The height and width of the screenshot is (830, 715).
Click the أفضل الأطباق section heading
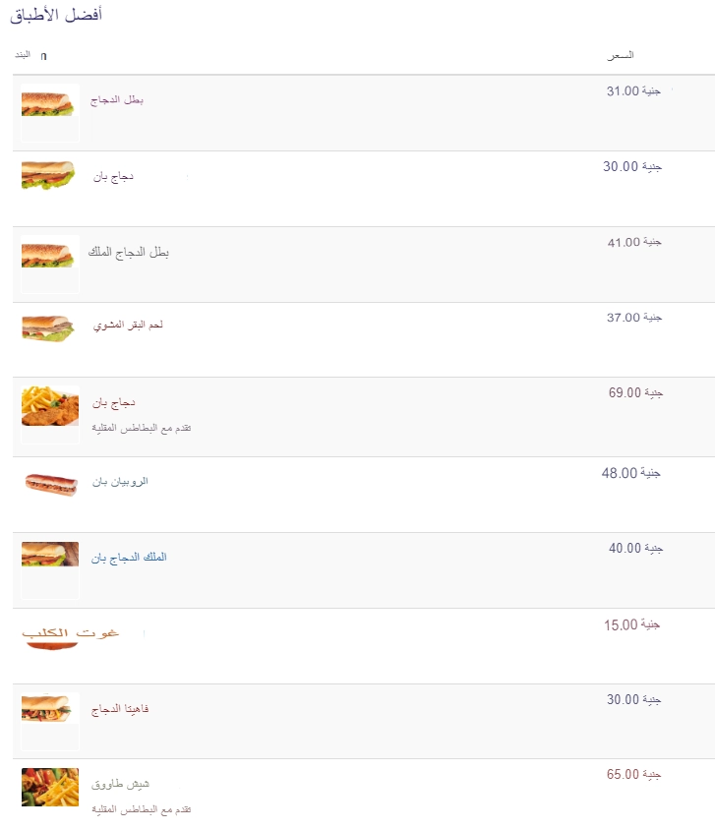56,15
